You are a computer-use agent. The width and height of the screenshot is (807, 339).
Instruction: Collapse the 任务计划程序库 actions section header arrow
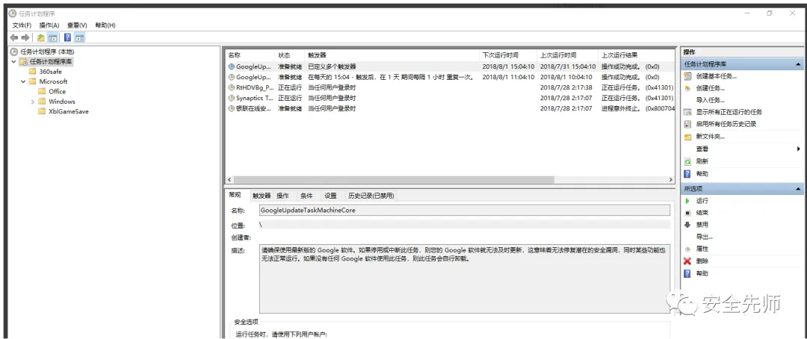click(798, 64)
